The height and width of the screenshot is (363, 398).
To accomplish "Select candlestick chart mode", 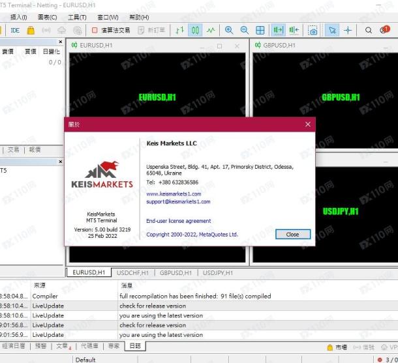I will tap(195, 31).
